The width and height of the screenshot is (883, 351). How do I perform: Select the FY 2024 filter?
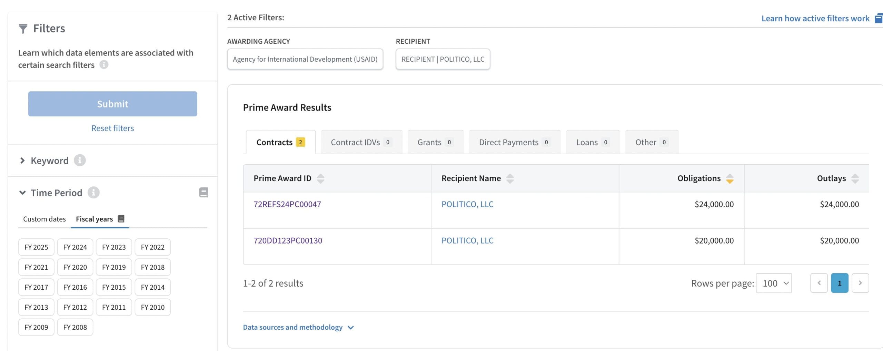pyautogui.click(x=75, y=247)
